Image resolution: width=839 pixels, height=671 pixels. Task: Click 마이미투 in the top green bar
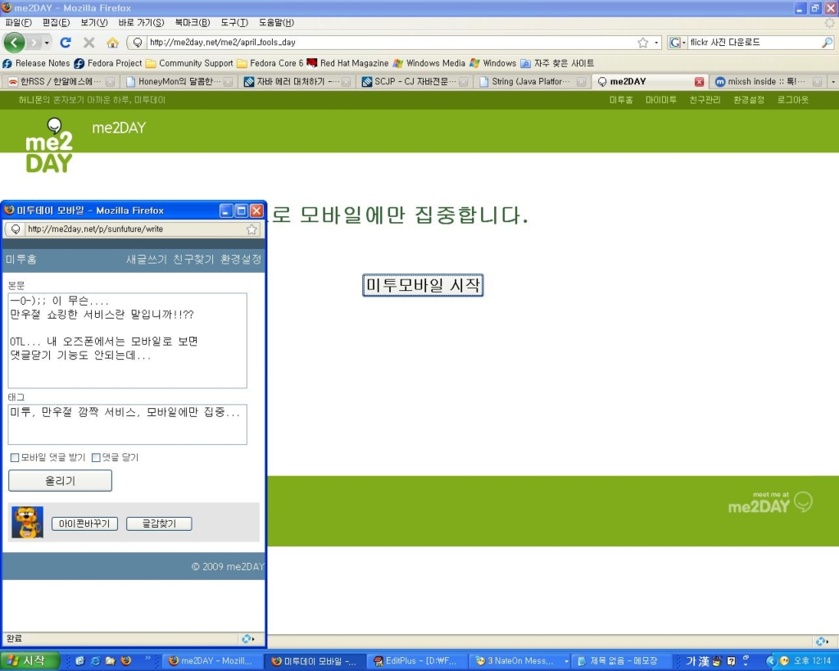[661, 100]
